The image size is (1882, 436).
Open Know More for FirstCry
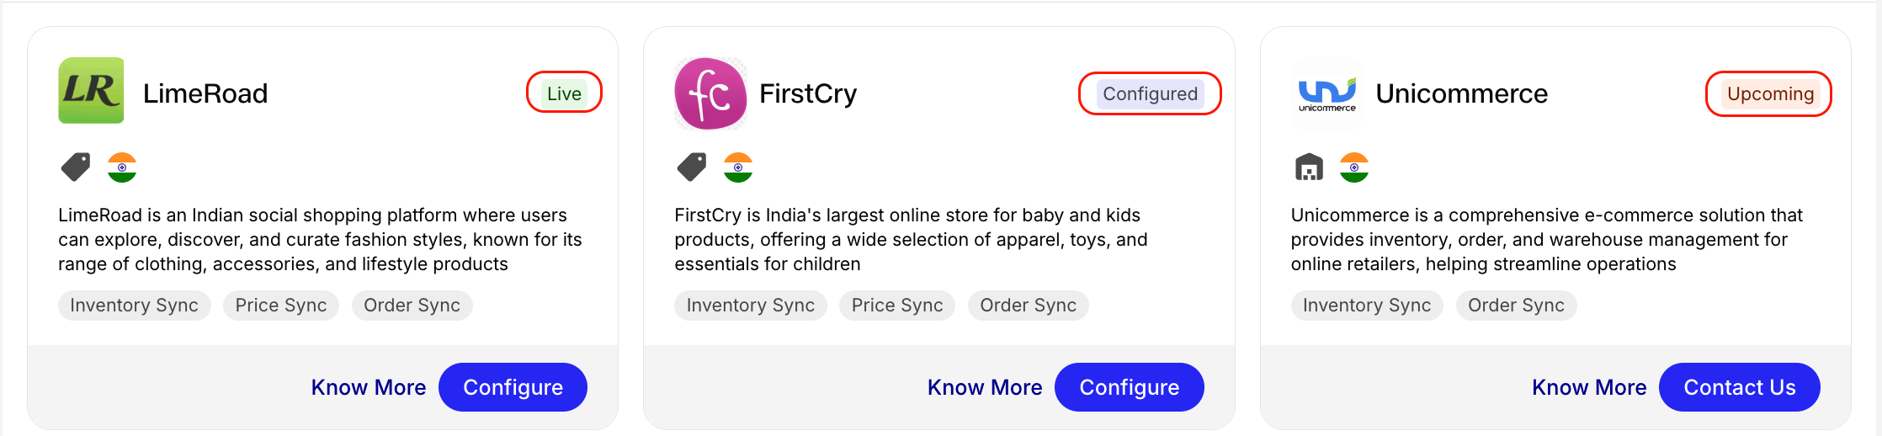(x=985, y=387)
